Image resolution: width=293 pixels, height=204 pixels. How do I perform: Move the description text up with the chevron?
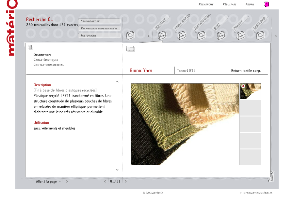pos(117,82)
